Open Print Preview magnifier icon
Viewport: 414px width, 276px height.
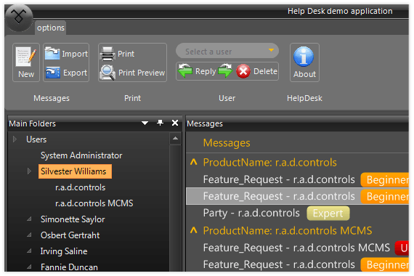click(107, 73)
